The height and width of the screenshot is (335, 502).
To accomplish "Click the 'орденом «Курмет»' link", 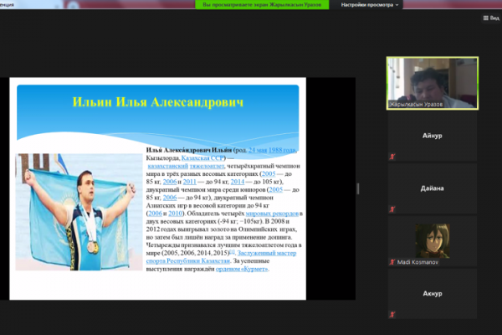I will point(241,269).
